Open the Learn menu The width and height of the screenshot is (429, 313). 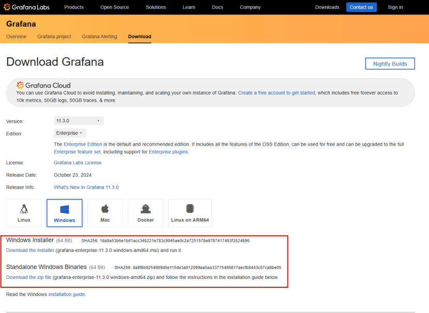tap(189, 7)
